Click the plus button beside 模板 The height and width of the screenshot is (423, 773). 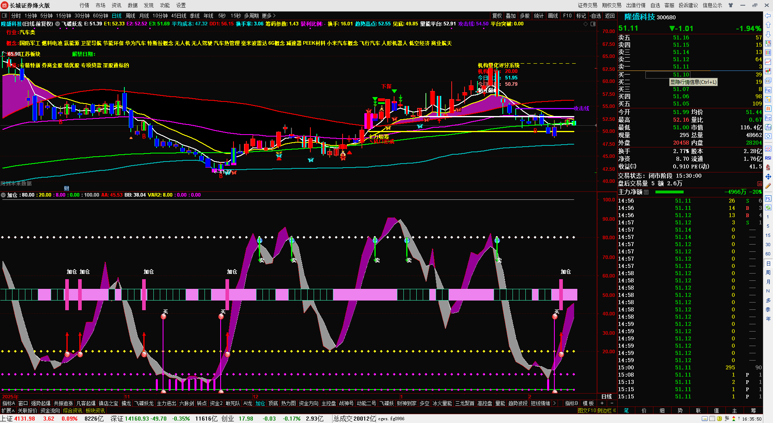(602, 403)
